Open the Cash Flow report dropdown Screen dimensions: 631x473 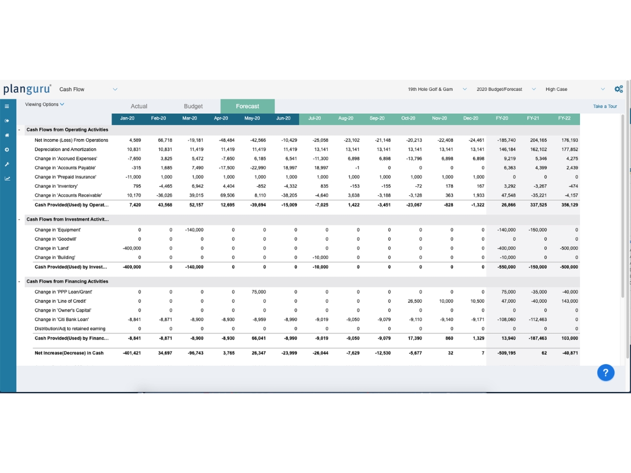(x=88, y=89)
